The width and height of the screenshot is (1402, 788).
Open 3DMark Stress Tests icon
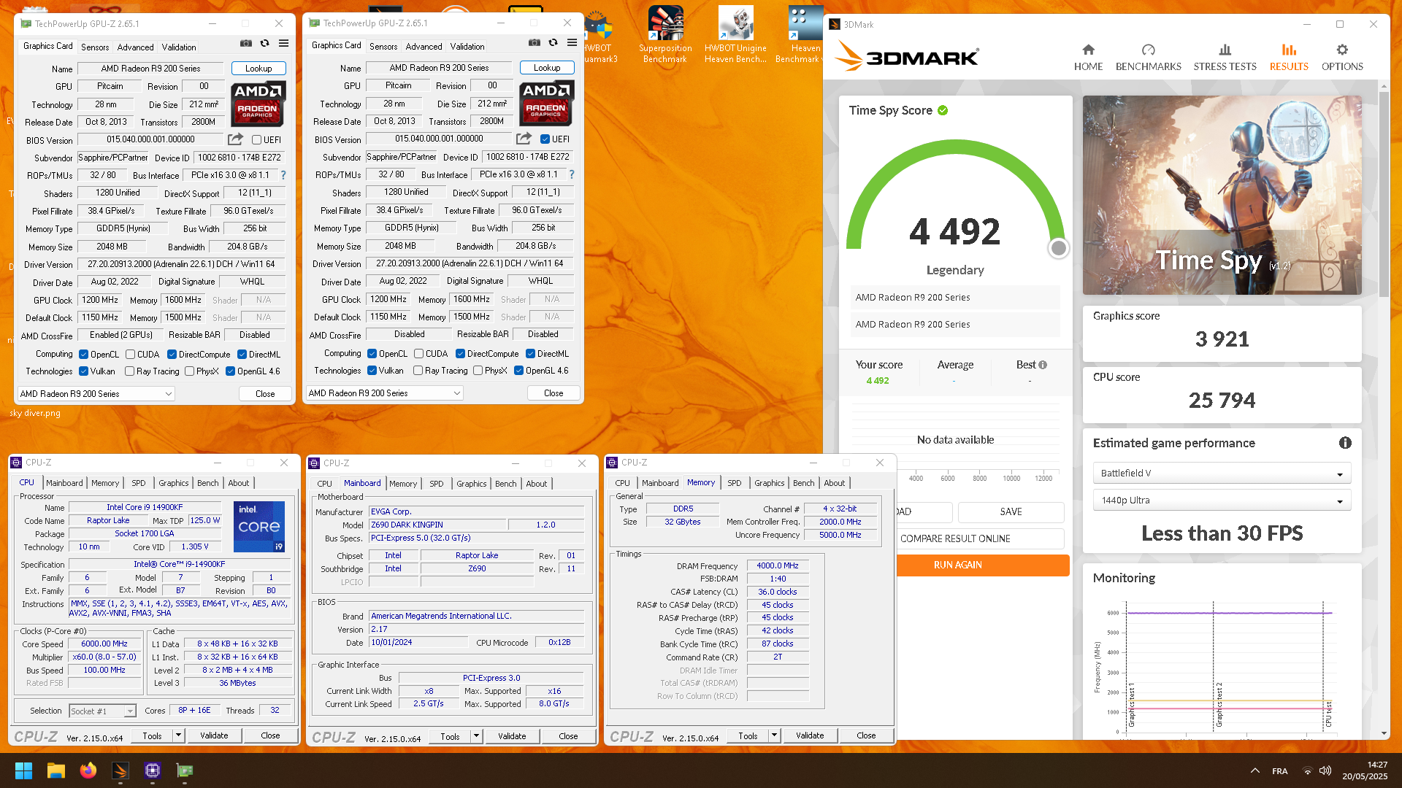coord(1225,50)
